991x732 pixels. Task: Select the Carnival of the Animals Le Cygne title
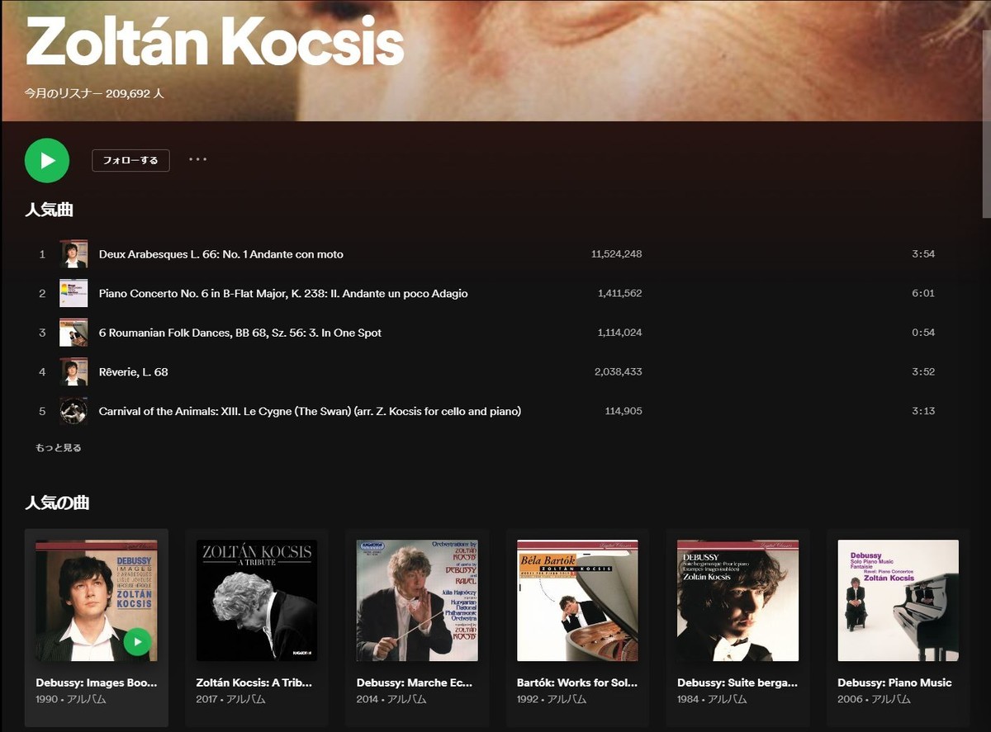[310, 411]
